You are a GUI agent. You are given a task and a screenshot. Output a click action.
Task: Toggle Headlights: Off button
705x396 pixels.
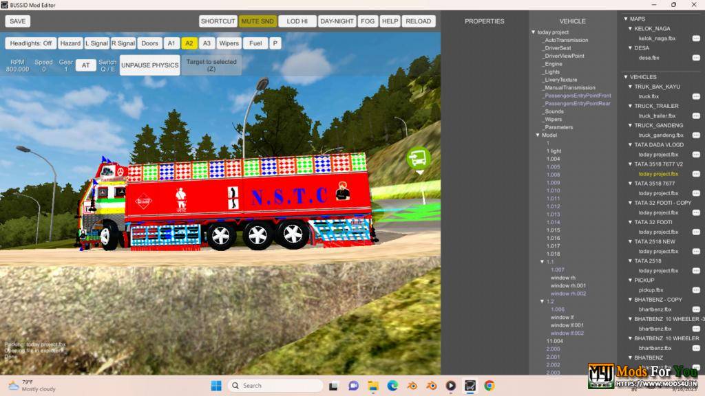tap(30, 43)
